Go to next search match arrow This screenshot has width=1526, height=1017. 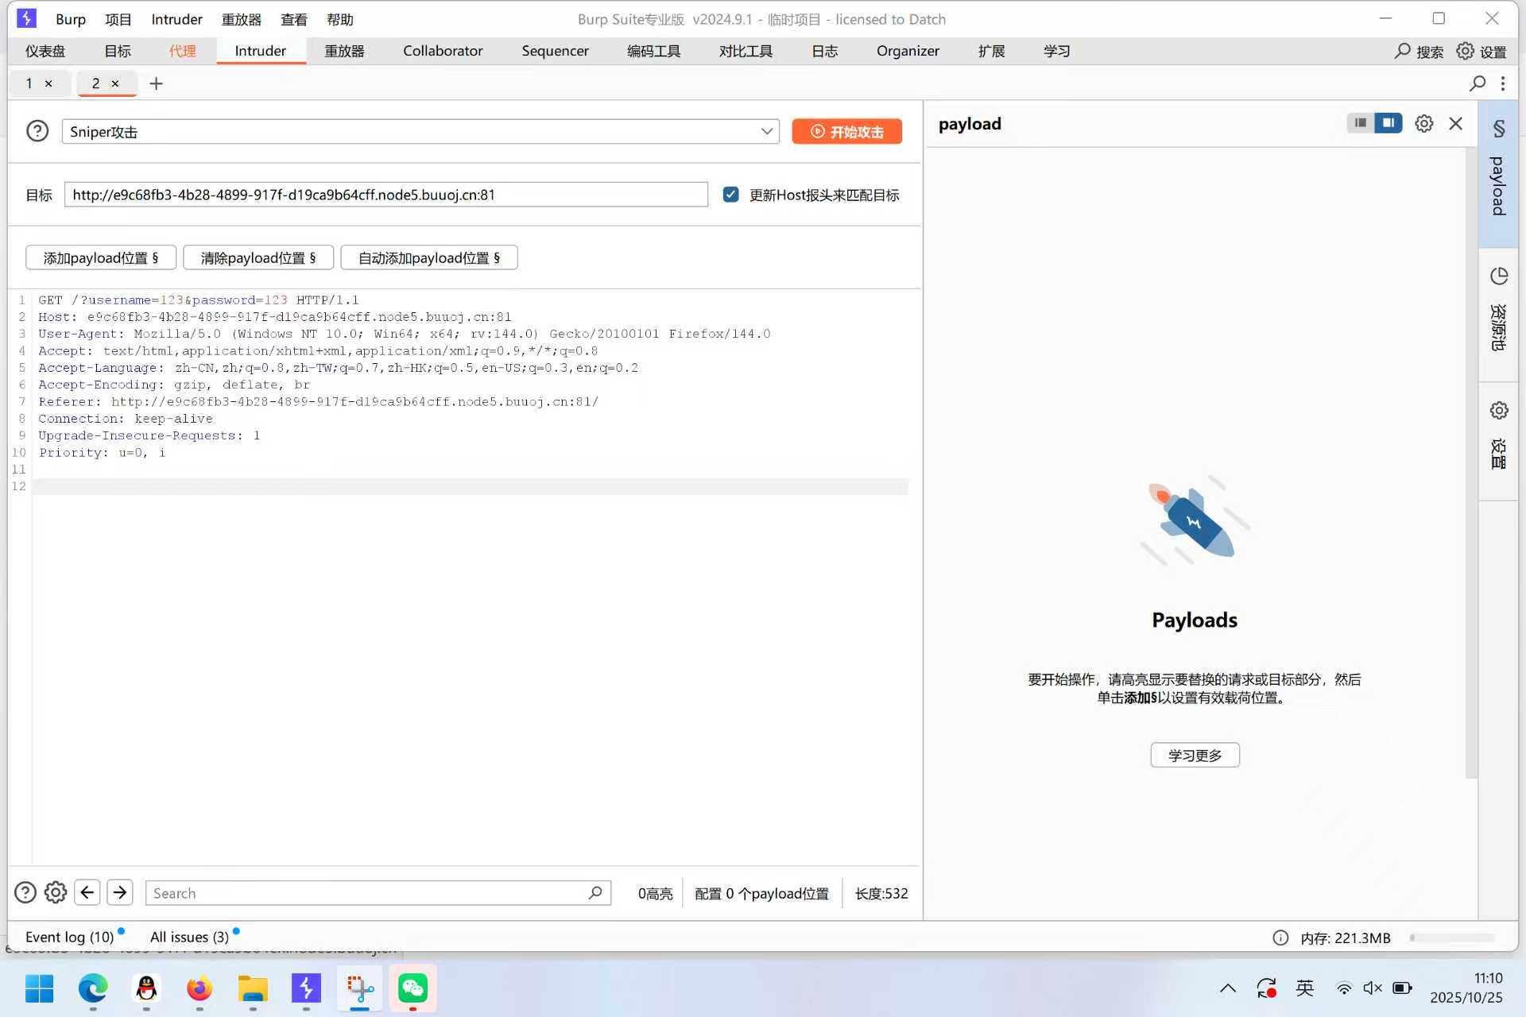[x=120, y=892]
